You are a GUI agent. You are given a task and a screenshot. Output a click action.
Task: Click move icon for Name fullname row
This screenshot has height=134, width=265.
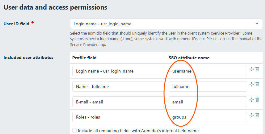(251, 85)
